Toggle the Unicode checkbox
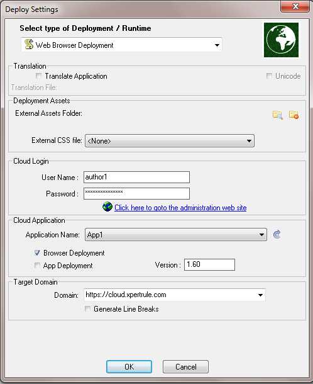This screenshot has width=313, height=384. [x=269, y=76]
